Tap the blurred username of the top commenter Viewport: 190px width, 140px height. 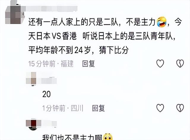click(51, 9)
